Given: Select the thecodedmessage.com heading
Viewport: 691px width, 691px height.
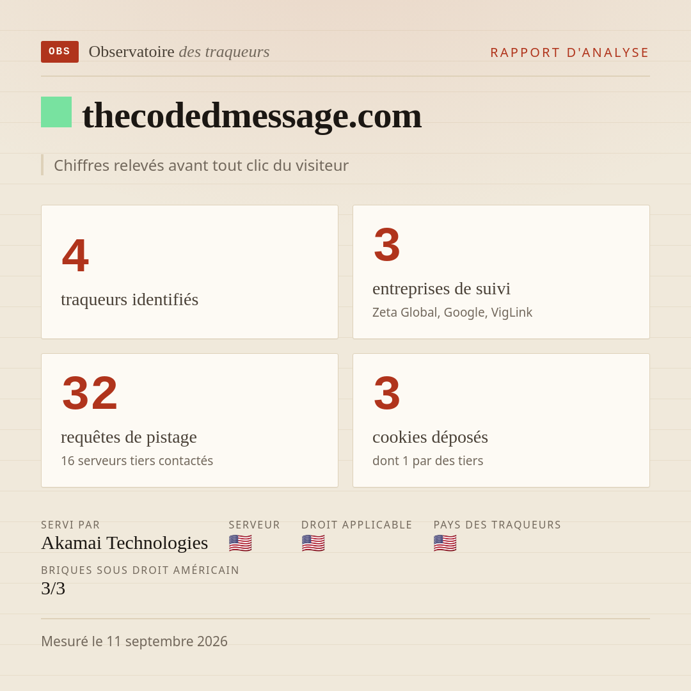Looking at the screenshot, I should [251, 115].
